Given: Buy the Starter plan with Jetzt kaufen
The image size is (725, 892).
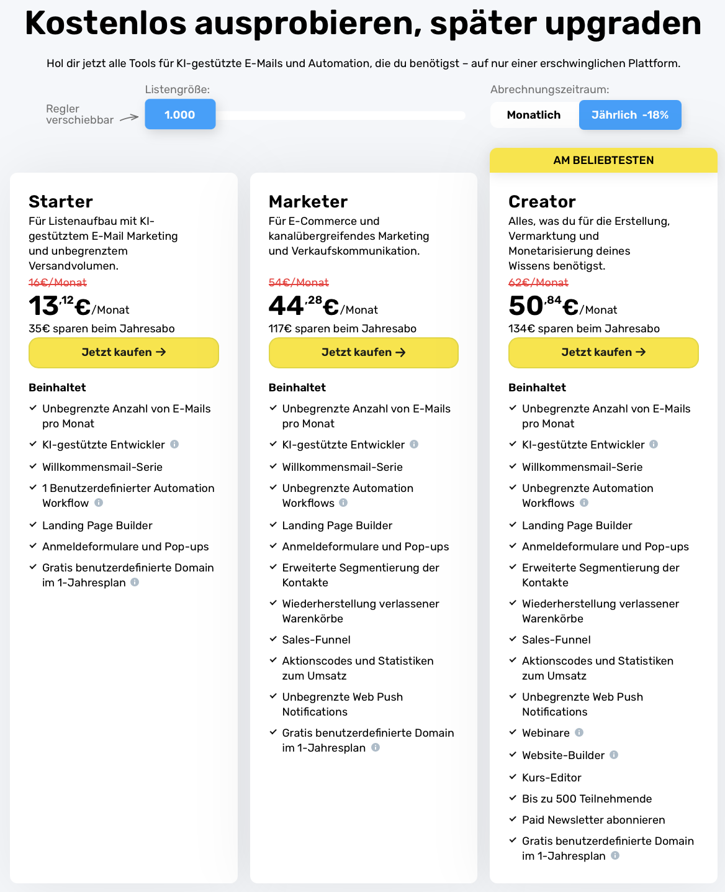Looking at the screenshot, I should (124, 352).
